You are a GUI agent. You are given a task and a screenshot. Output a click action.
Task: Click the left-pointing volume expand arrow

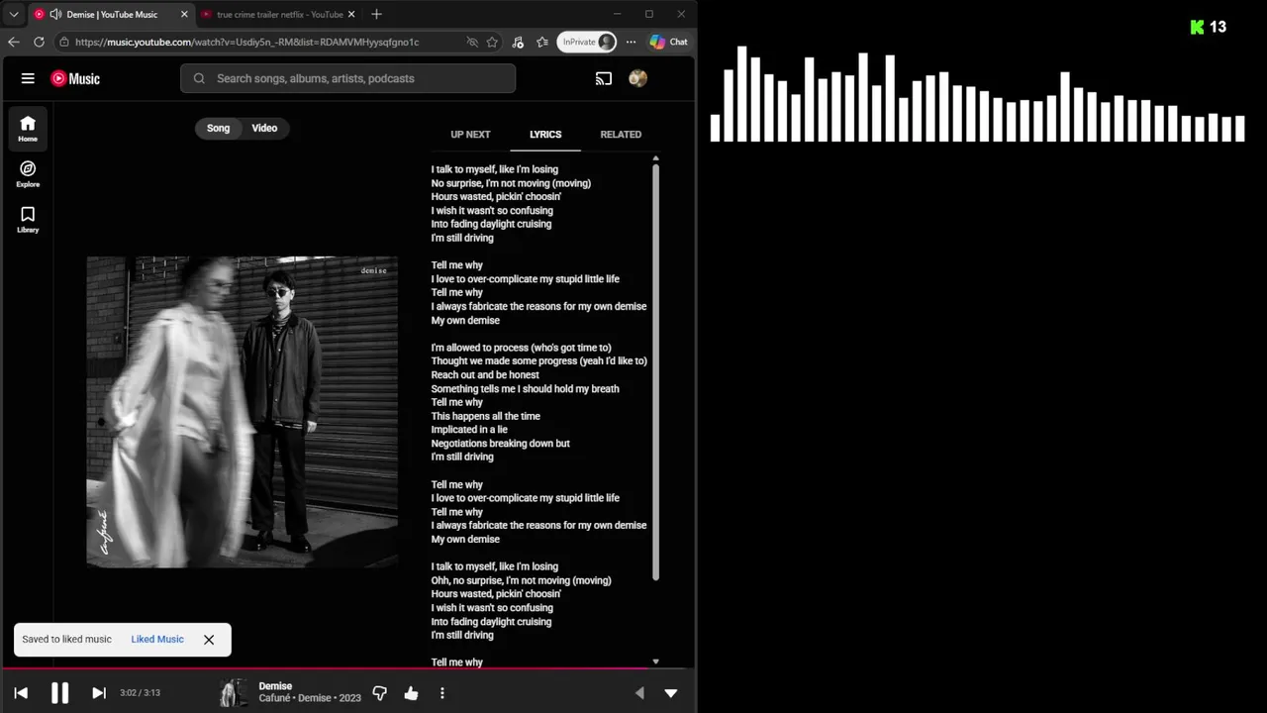coord(639,693)
